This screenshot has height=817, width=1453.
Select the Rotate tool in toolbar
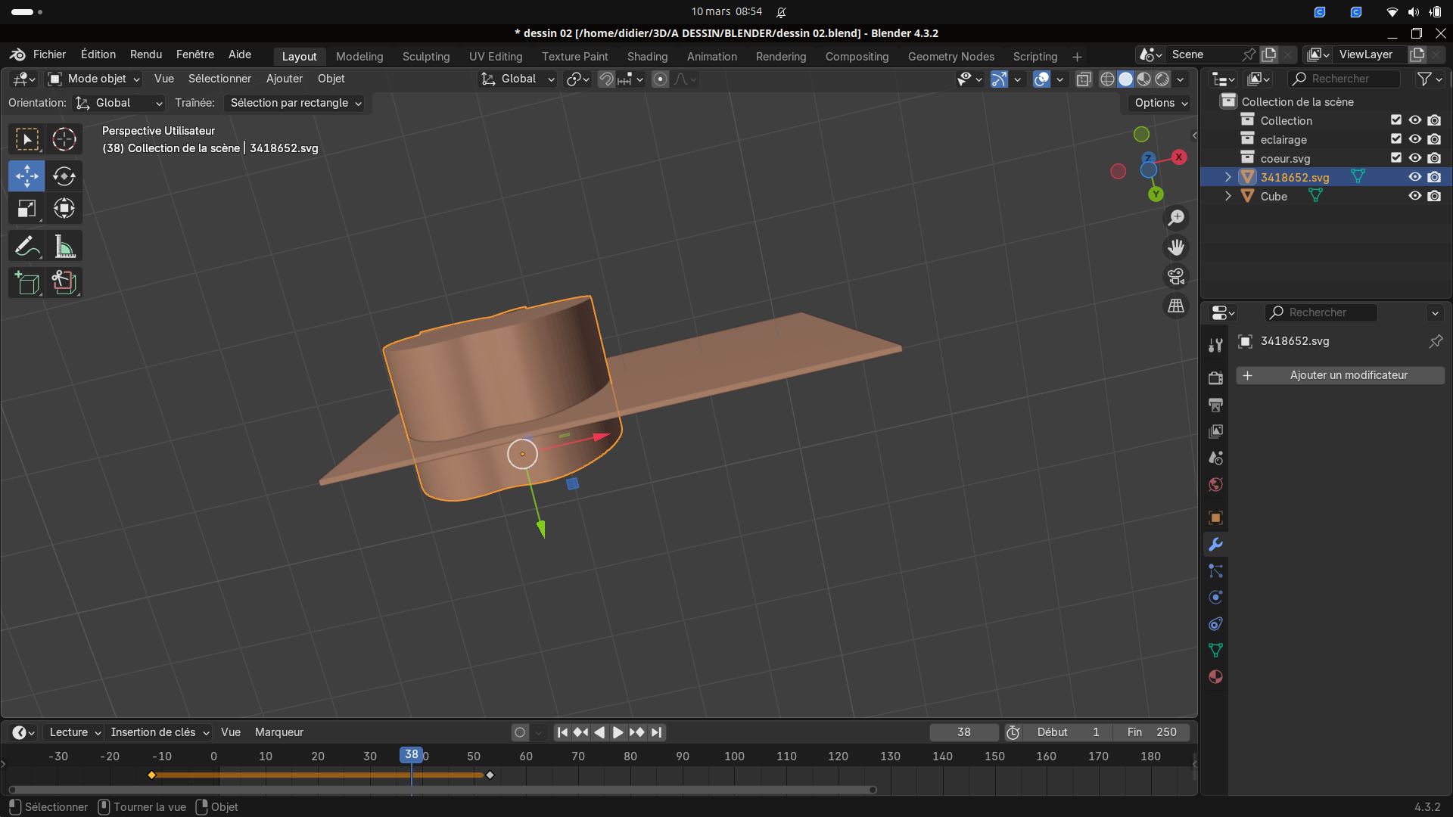(64, 176)
